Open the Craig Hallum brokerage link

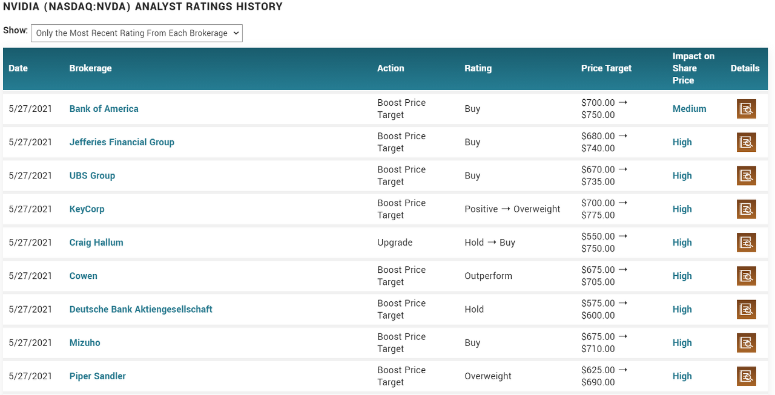click(x=96, y=243)
